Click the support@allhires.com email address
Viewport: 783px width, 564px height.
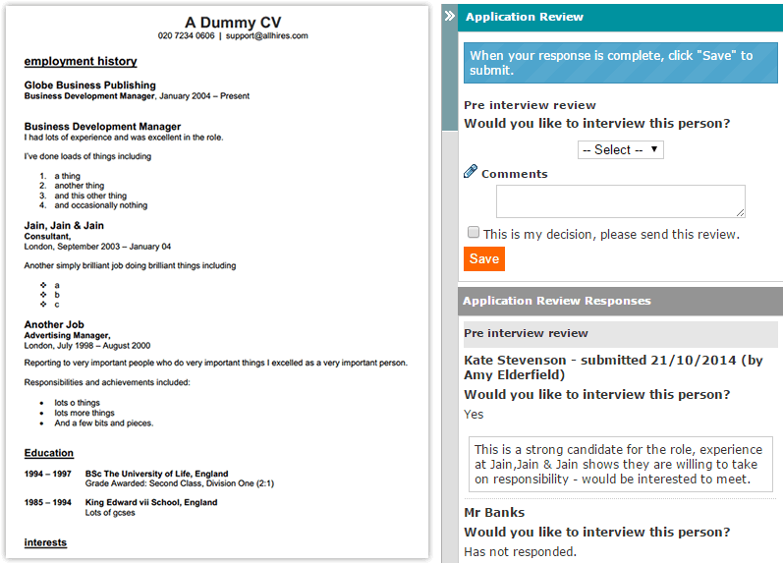coord(266,35)
